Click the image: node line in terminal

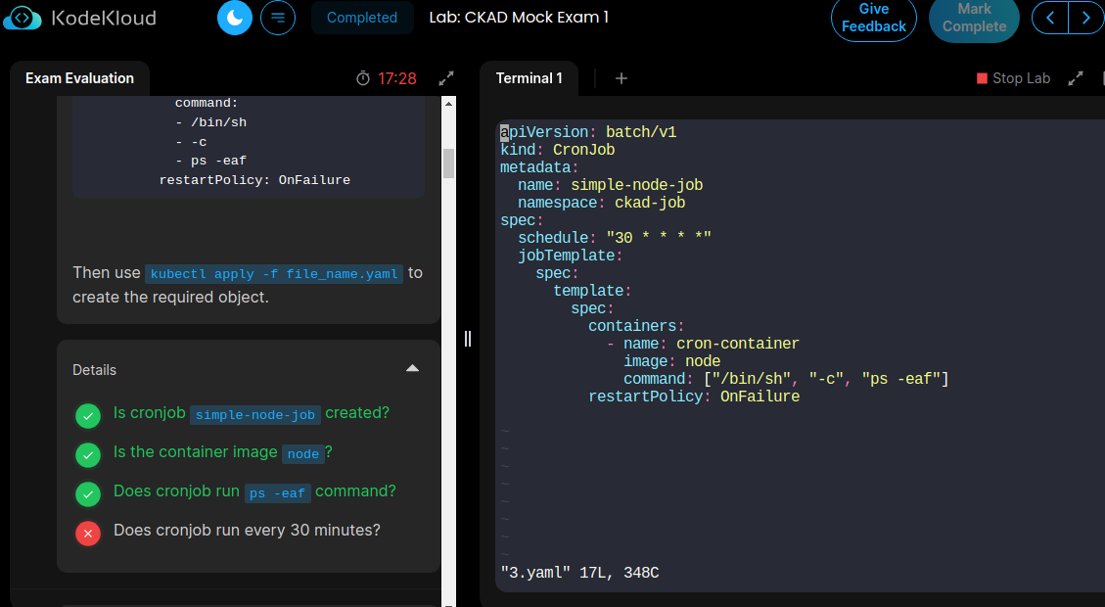coord(672,361)
